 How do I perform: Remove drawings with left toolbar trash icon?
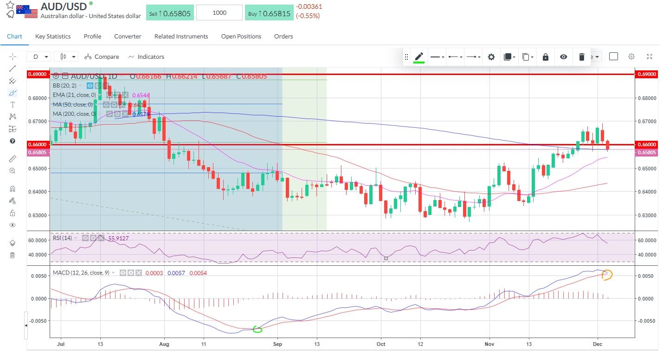pos(13,255)
